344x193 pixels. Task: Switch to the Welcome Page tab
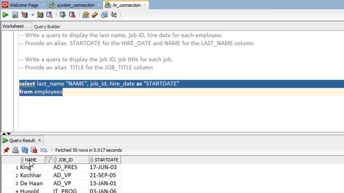click(24, 5)
